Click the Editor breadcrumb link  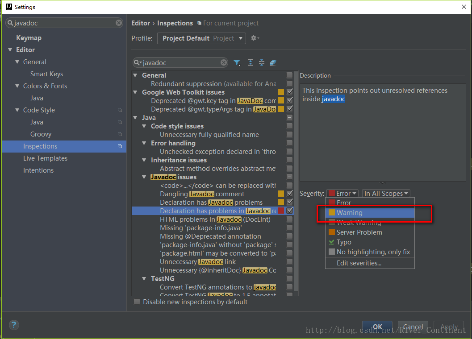point(141,23)
